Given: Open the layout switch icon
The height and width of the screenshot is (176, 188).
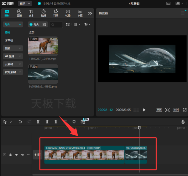Looking at the screenshot, I should pos(178,3).
